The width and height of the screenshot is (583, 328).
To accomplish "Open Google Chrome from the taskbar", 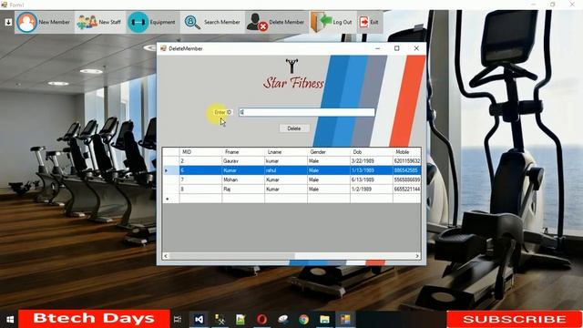I will point(303,320).
